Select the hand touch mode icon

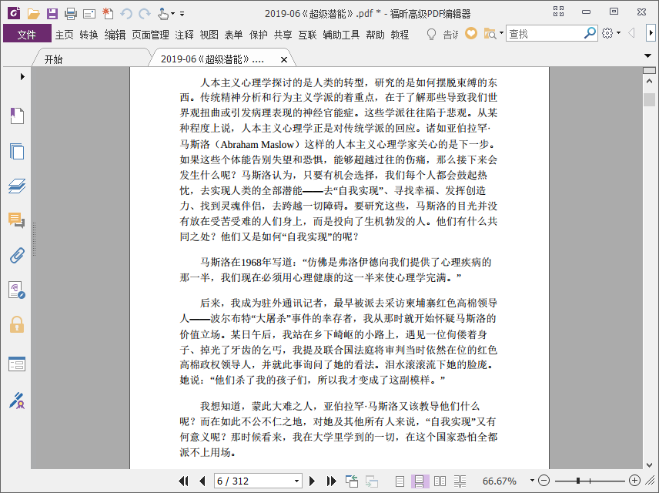[x=163, y=14]
